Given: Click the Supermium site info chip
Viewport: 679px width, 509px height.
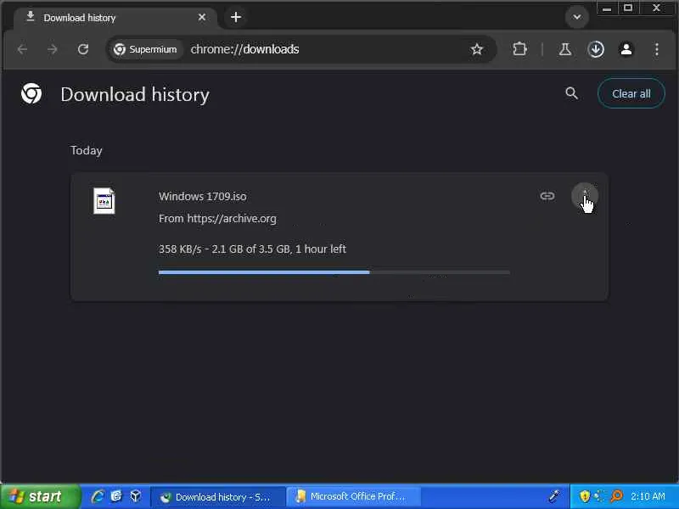Looking at the screenshot, I should tap(145, 49).
